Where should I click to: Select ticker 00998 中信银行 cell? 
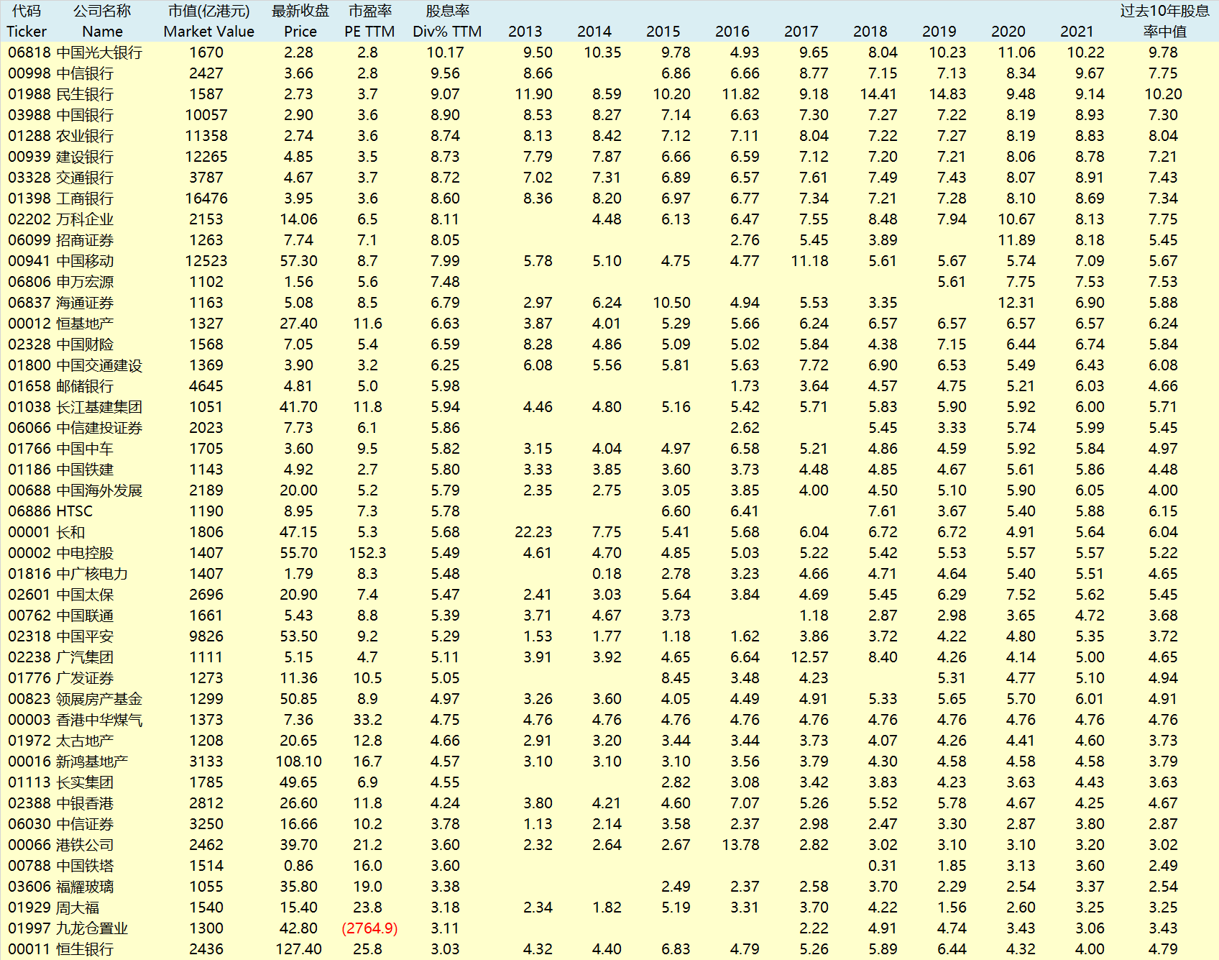(60, 73)
